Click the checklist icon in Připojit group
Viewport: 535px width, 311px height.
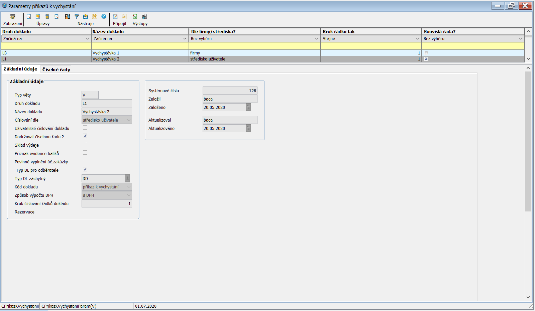click(124, 17)
